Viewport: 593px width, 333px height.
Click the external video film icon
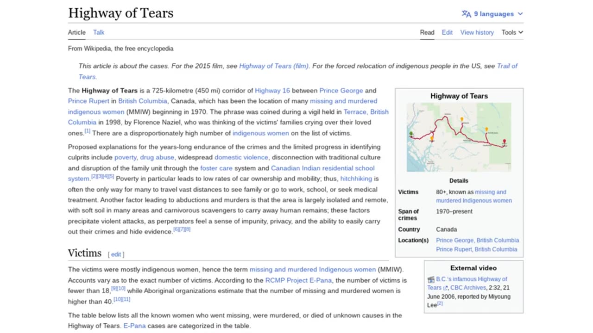click(x=431, y=279)
